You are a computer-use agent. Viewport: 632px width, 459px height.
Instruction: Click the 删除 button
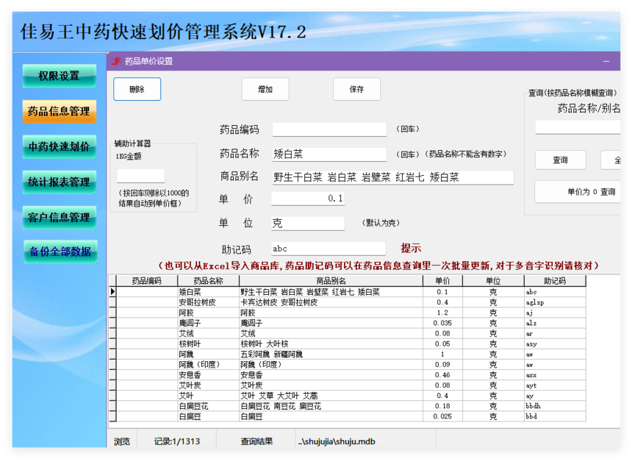pos(137,89)
